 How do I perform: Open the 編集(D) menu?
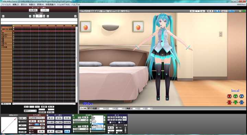(16, 4)
